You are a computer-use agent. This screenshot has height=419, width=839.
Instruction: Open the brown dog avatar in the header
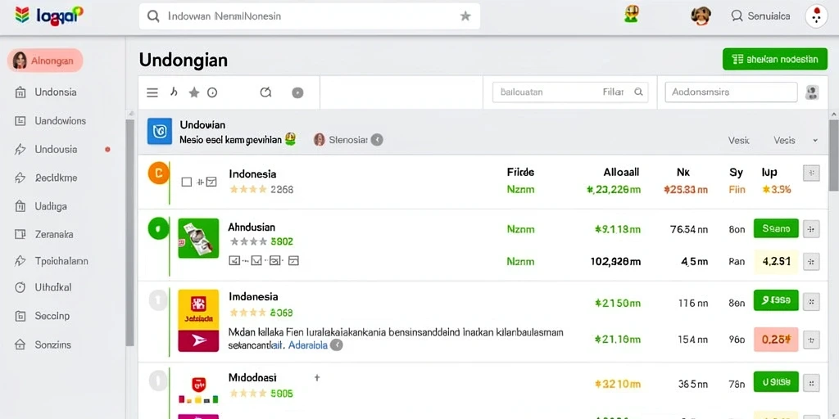(701, 16)
